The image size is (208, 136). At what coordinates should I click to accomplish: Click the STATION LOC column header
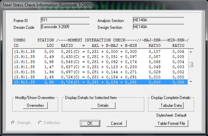point(46,43)
